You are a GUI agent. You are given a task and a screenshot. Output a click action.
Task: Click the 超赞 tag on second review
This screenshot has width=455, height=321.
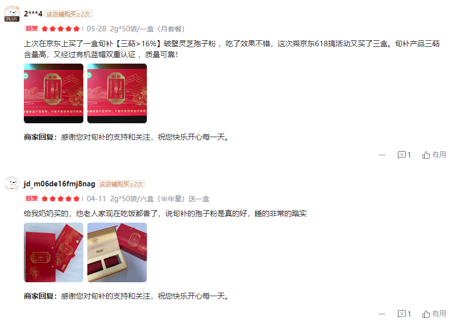point(32,198)
